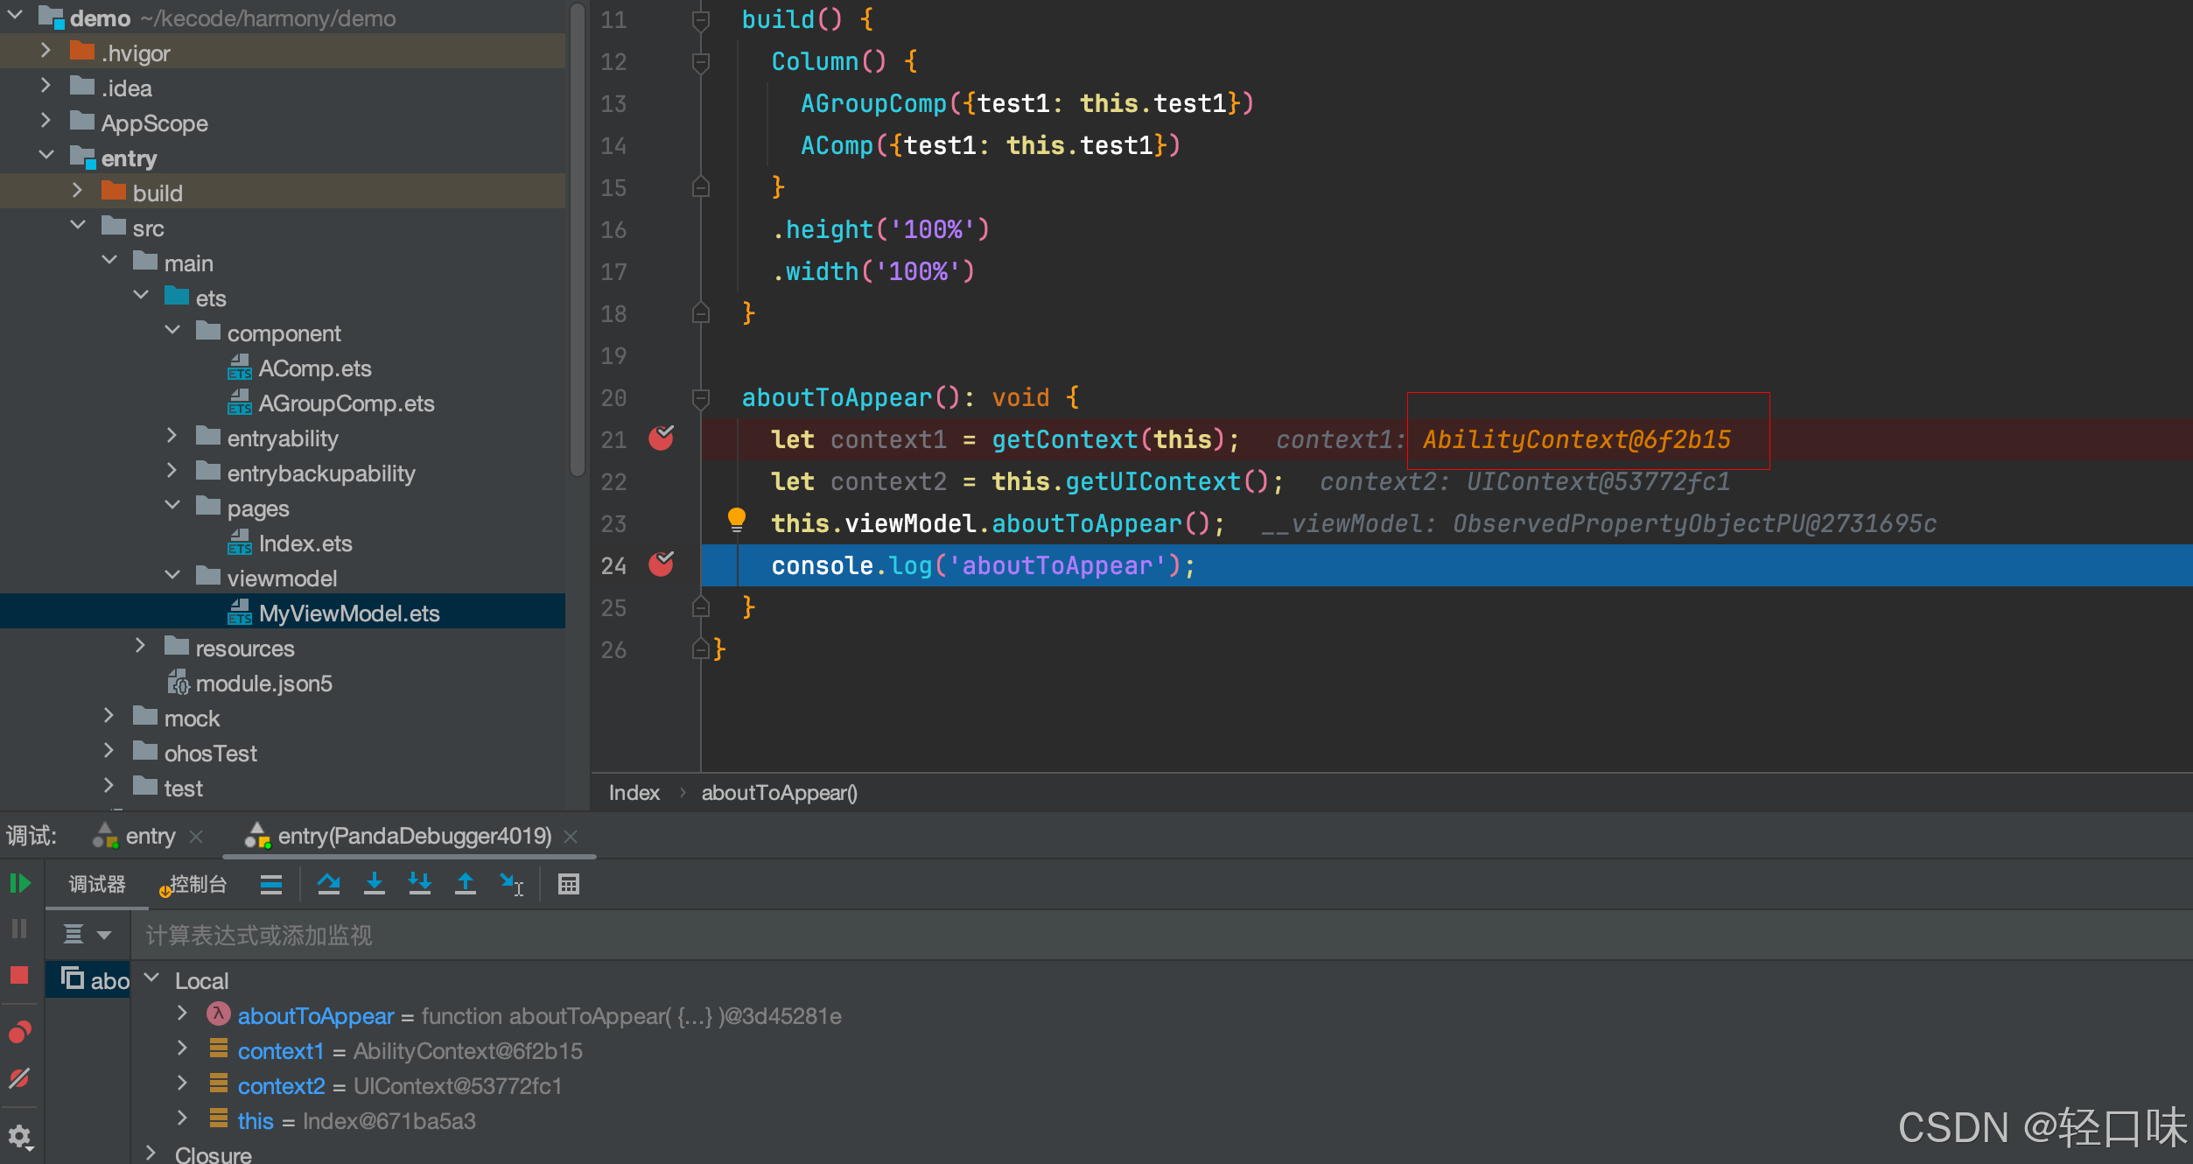Viewport: 2193px width, 1164px height.
Task: Open the Evaluate Expression calculator icon
Action: pos(569,884)
